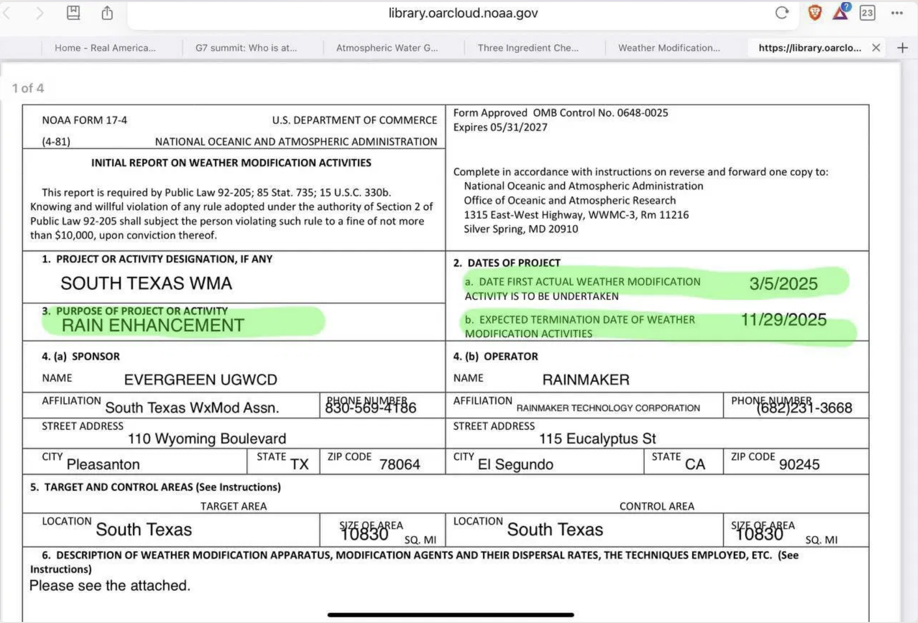Open Brave Rewards triangle icon

[x=841, y=11]
